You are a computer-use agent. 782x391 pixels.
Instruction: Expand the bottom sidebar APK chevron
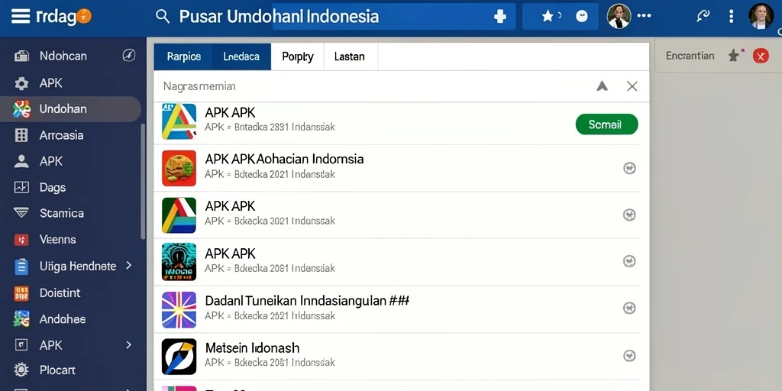[x=128, y=344]
